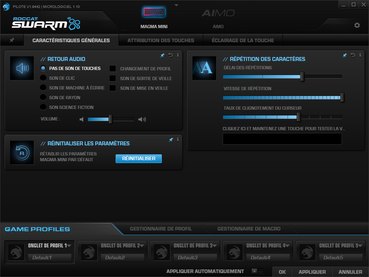Click the Appliquer button
The width and height of the screenshot is (369, 277).
tap(312, 272)
